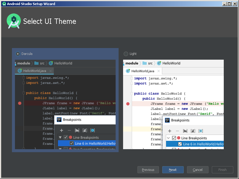Screen dimensions: 239x179
Task: Close HelloWorld.java tab in Light preview
Action: click(x=159, y=71)
